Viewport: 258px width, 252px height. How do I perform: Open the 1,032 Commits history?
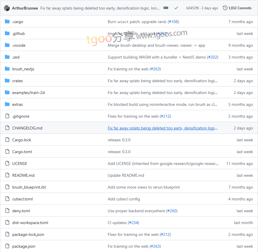click(237, 8)
